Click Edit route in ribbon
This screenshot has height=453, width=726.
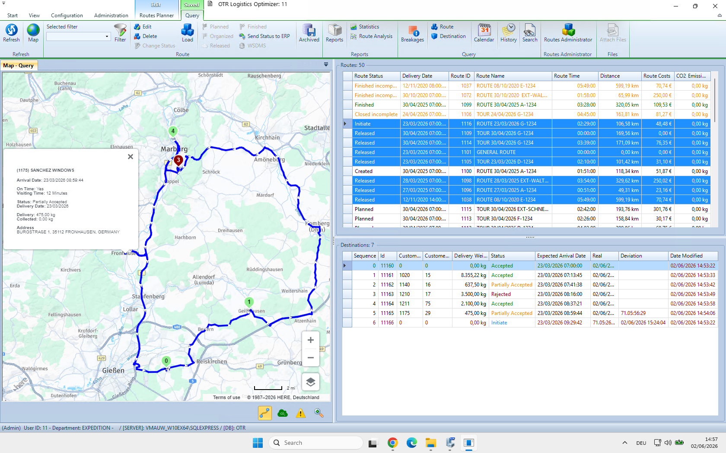(143, 27)
